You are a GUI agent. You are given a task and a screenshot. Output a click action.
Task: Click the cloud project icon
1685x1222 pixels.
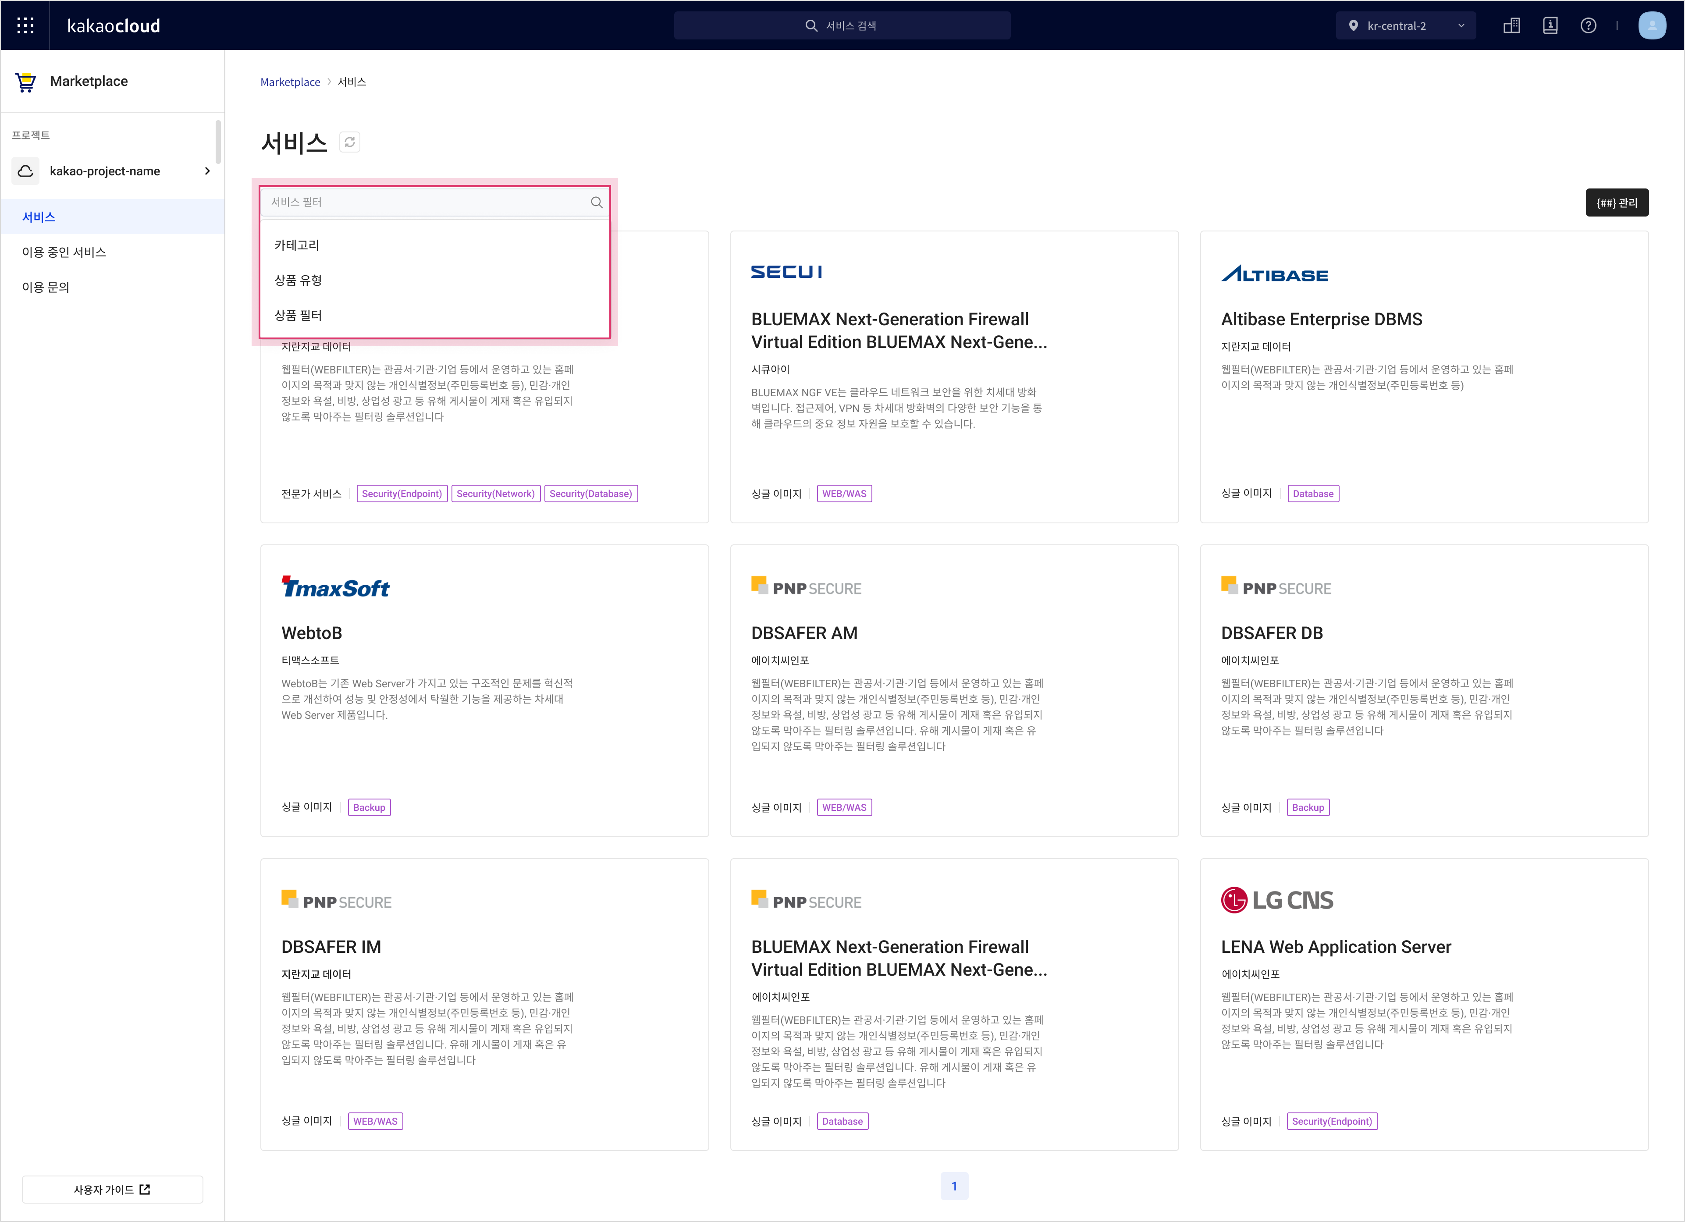pyautogui.click(x=25, y=171)
